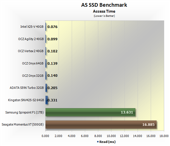Click the blue Kingston SNV425-S2 bar
The image size is (170, 146).
click(47, 100)
